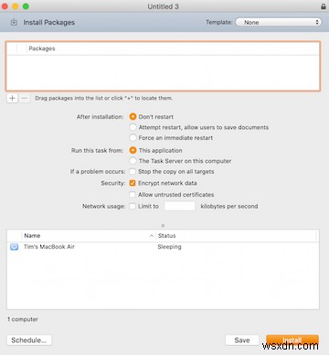Click the 1 computer count text
The image size is (329, 355).
click(x=23, y=319)
